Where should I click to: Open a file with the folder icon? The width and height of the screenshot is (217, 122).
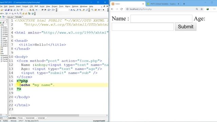click(x=2, y=10)
